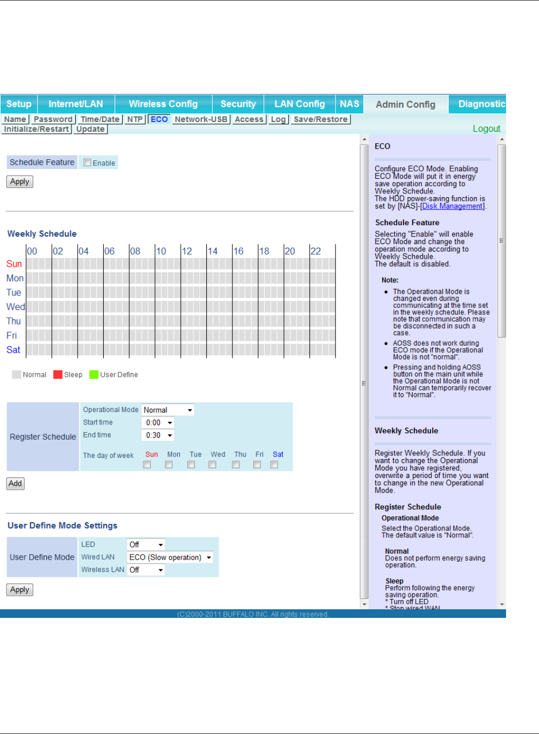
Task: Select the ECO submenu
Action: (x=159, y=119)
